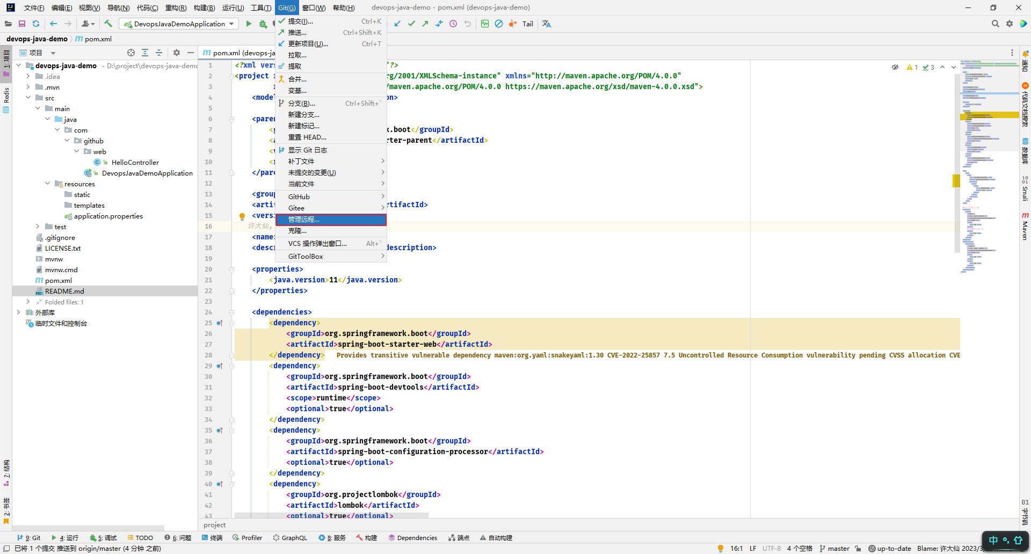This screenshot has height=554, width=1031.
Task: Open project panel options gear
Action: 177,53
